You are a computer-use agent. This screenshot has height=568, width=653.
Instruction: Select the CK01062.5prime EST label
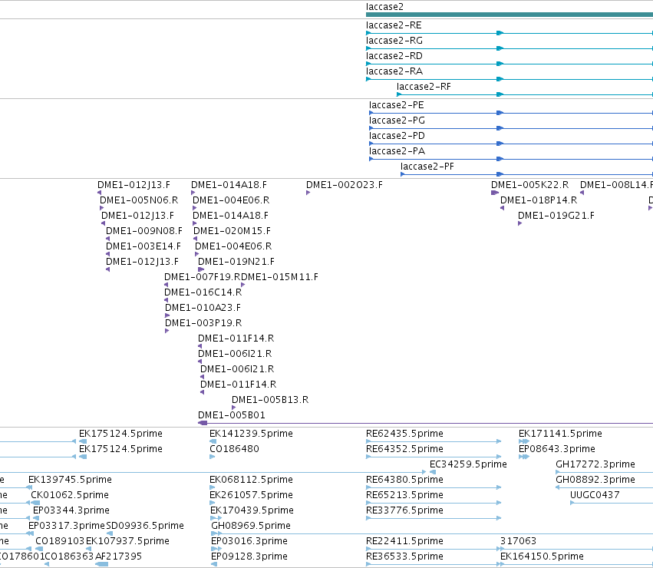tap(70, 496)
